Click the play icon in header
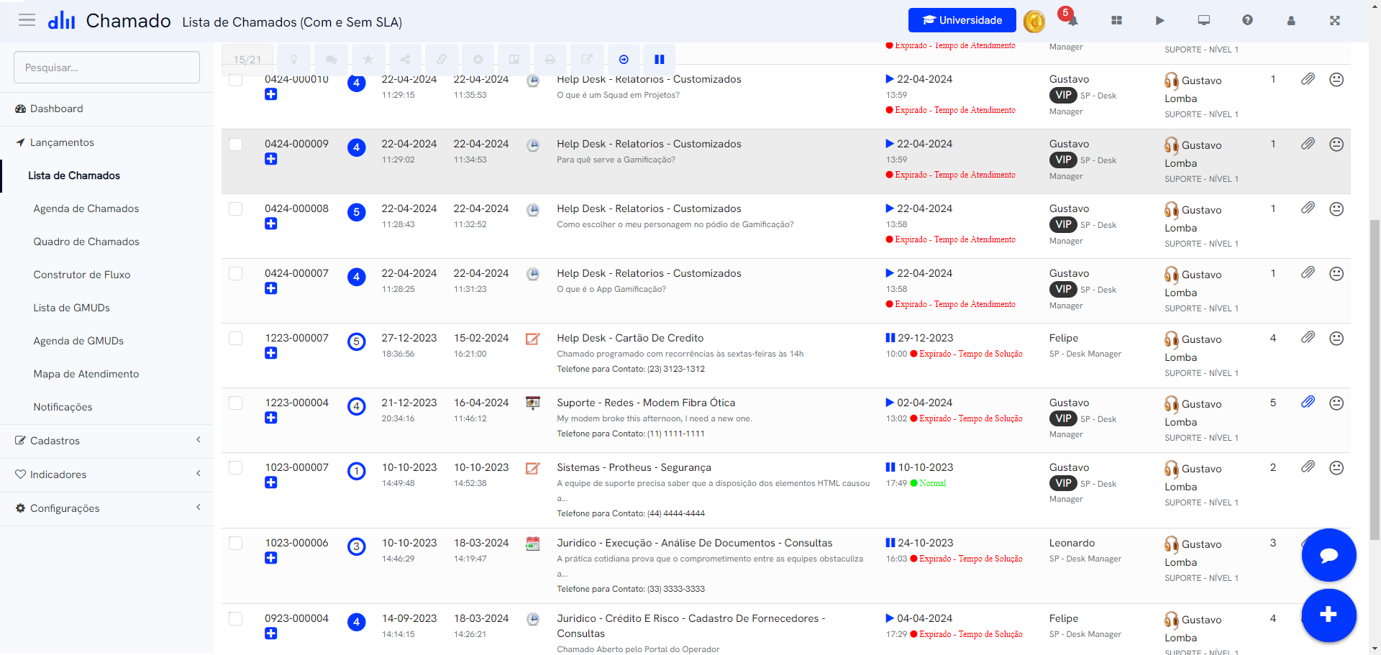1381x655 pixels. pyautogui.click(x=1159, y=21)
